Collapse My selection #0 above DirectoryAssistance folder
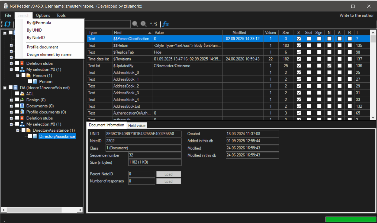The image size is (377, 223). pos(11,124)
